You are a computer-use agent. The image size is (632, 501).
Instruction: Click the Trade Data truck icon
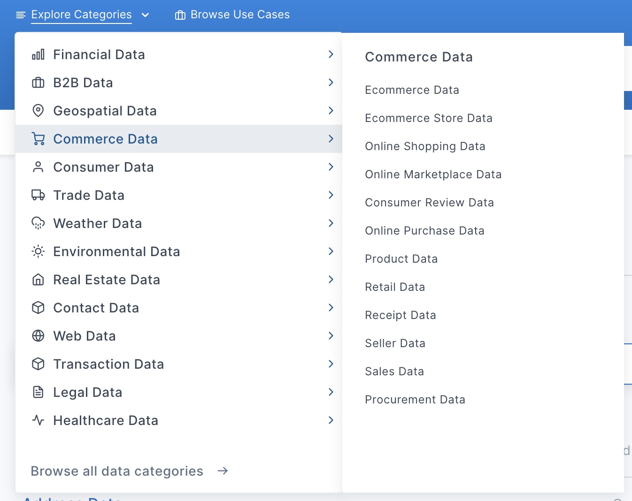(x=38, y=195)
